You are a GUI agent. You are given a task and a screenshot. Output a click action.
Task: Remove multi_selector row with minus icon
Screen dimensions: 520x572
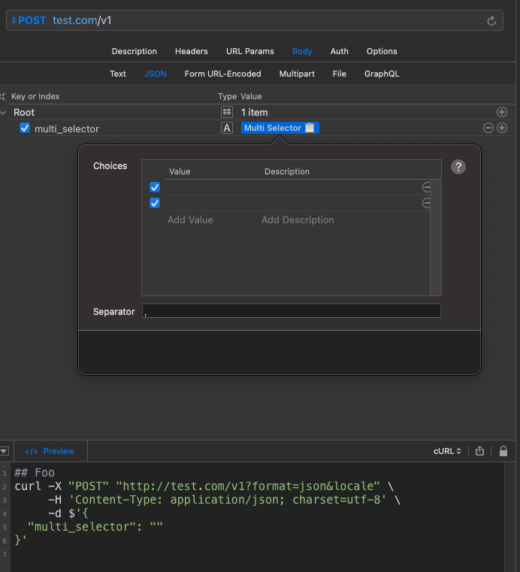pos(488,128)
